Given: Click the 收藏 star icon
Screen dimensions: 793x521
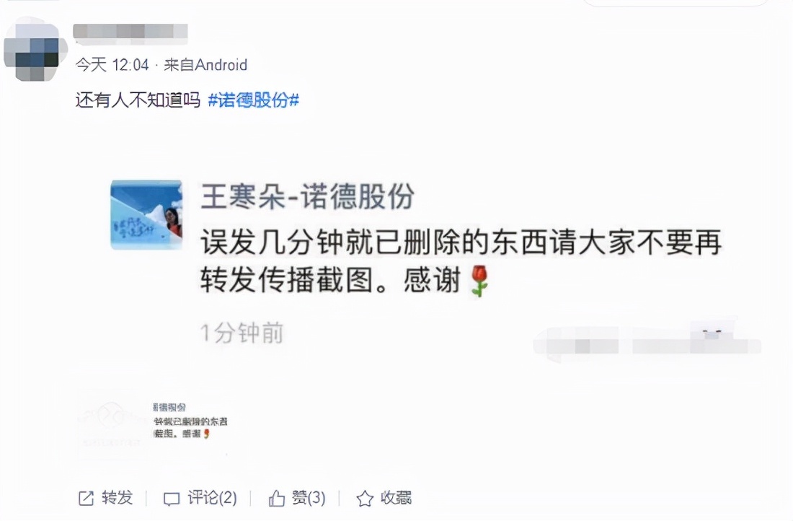Looking at the screenshot, I should coord(365,498).
